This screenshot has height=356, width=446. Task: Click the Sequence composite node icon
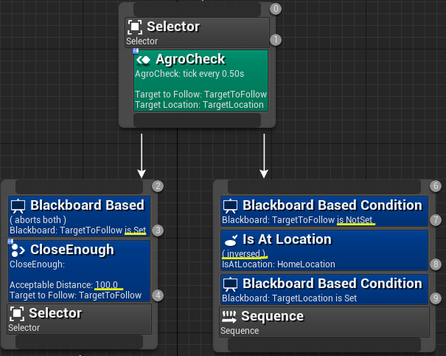click(229, 317)
